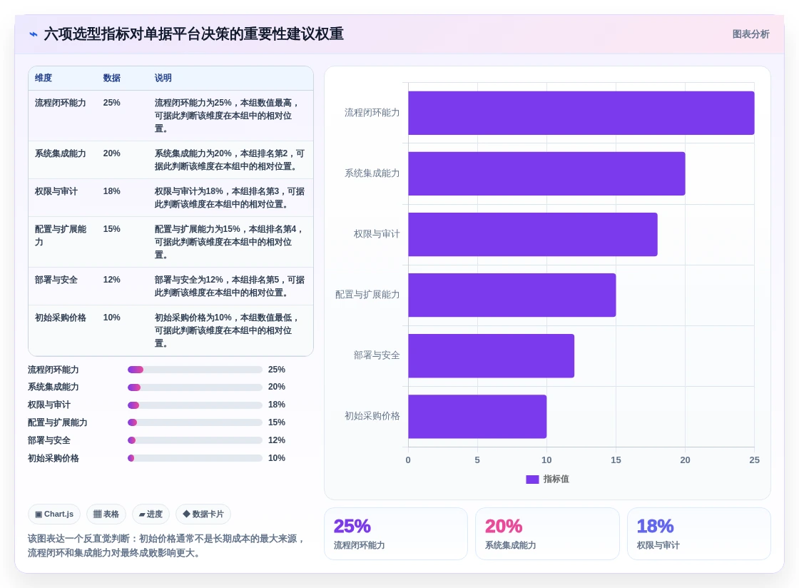Image resolution: width=799 pixels, height=588 pixels.
Task: Click the 流程闭环能力 chart bar
Action: [581, 113]
